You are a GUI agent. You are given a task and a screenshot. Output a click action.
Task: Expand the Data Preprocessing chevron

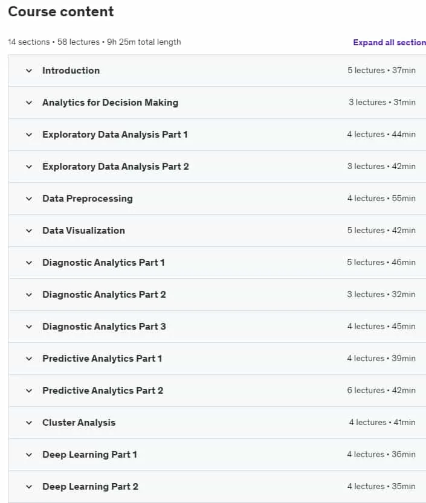pos(29,199)
